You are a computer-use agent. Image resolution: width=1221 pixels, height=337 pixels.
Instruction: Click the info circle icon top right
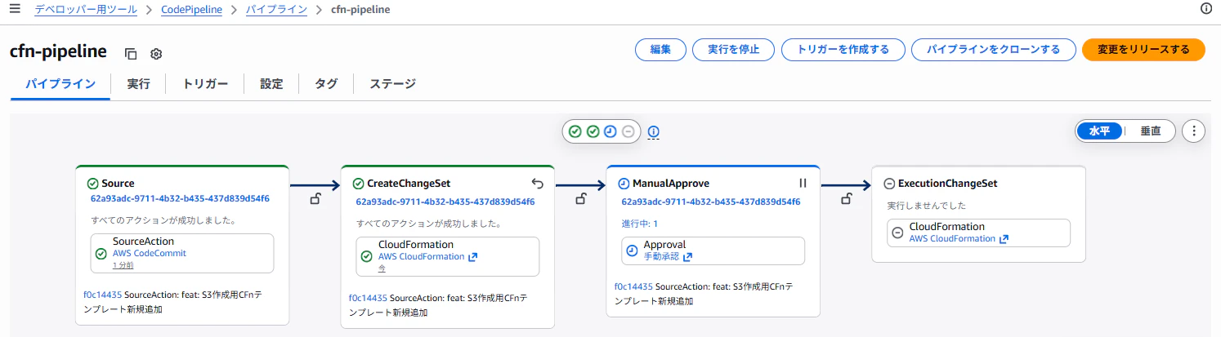click(1205, 9)
